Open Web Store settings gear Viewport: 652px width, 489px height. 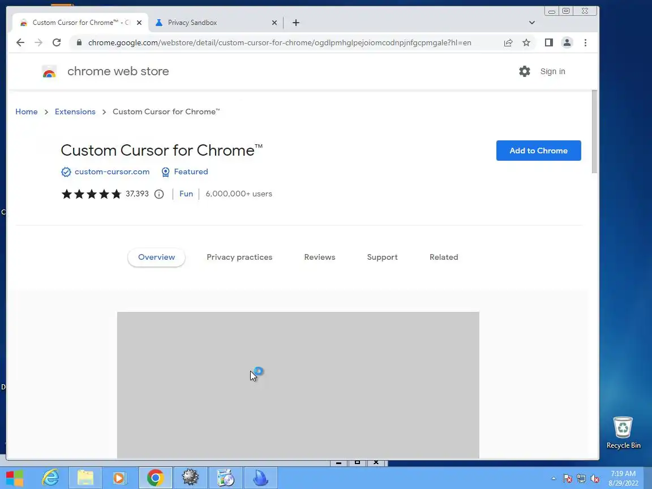pos(525,71)
